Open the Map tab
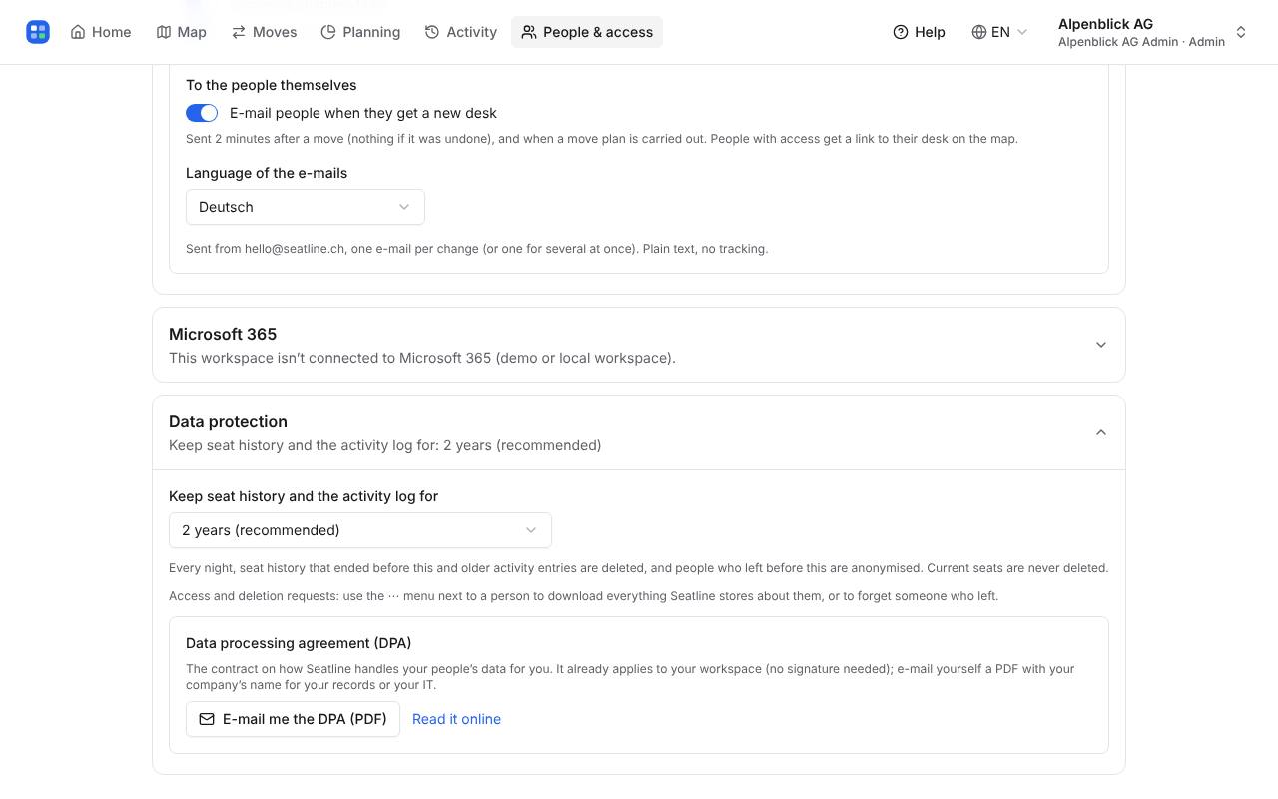Image resolution: width=1278 pixels, height=799 pixels. (182, 32)
